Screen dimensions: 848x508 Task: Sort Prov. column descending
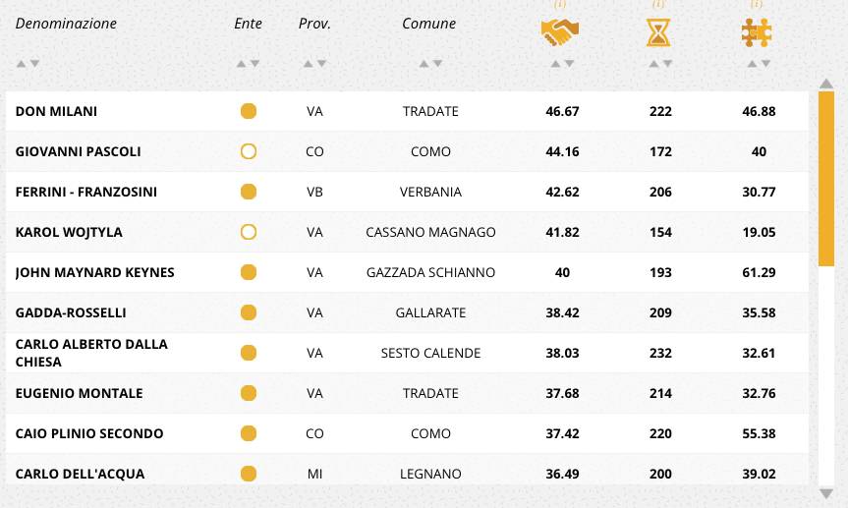pyautogui.click(x=321, y=64)
